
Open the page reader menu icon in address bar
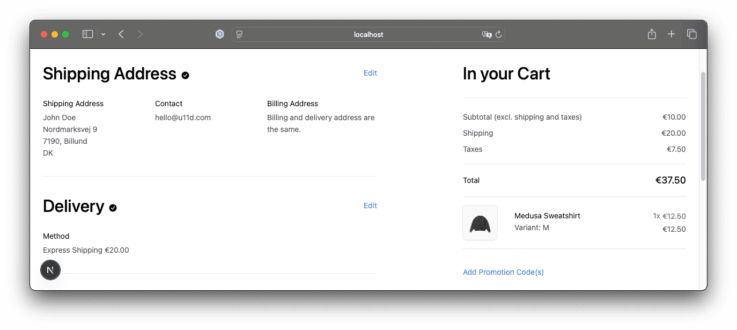(x=240, y=34)
